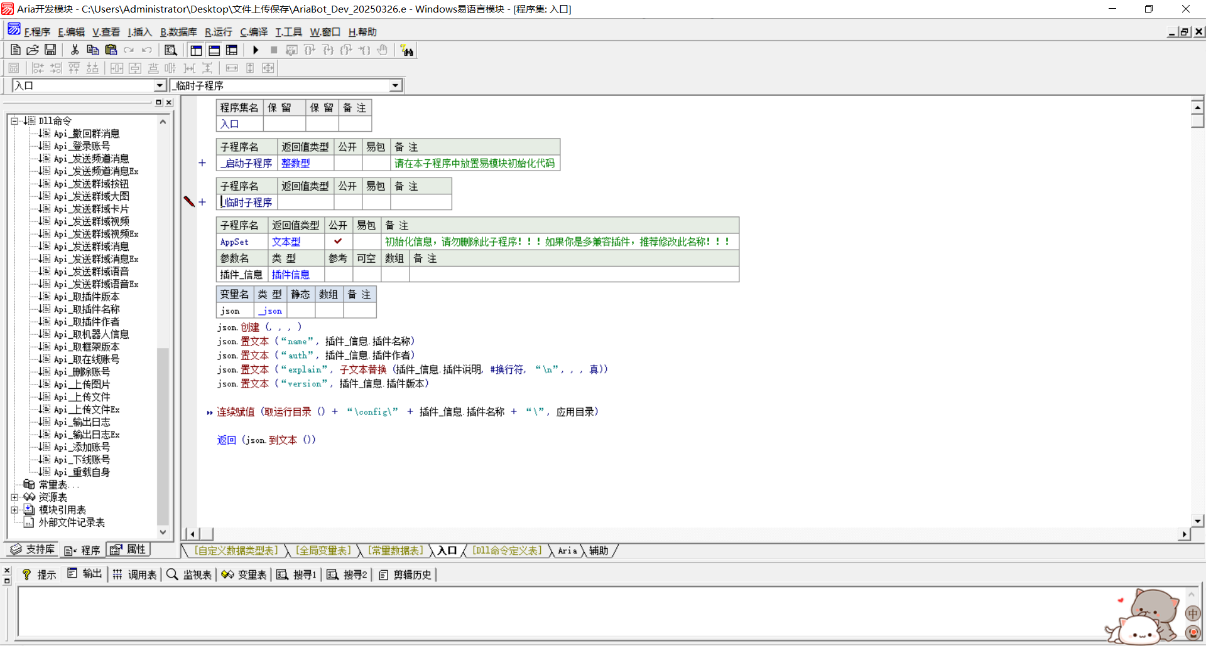Open the C.编译 menu

(x=254, y=32)
